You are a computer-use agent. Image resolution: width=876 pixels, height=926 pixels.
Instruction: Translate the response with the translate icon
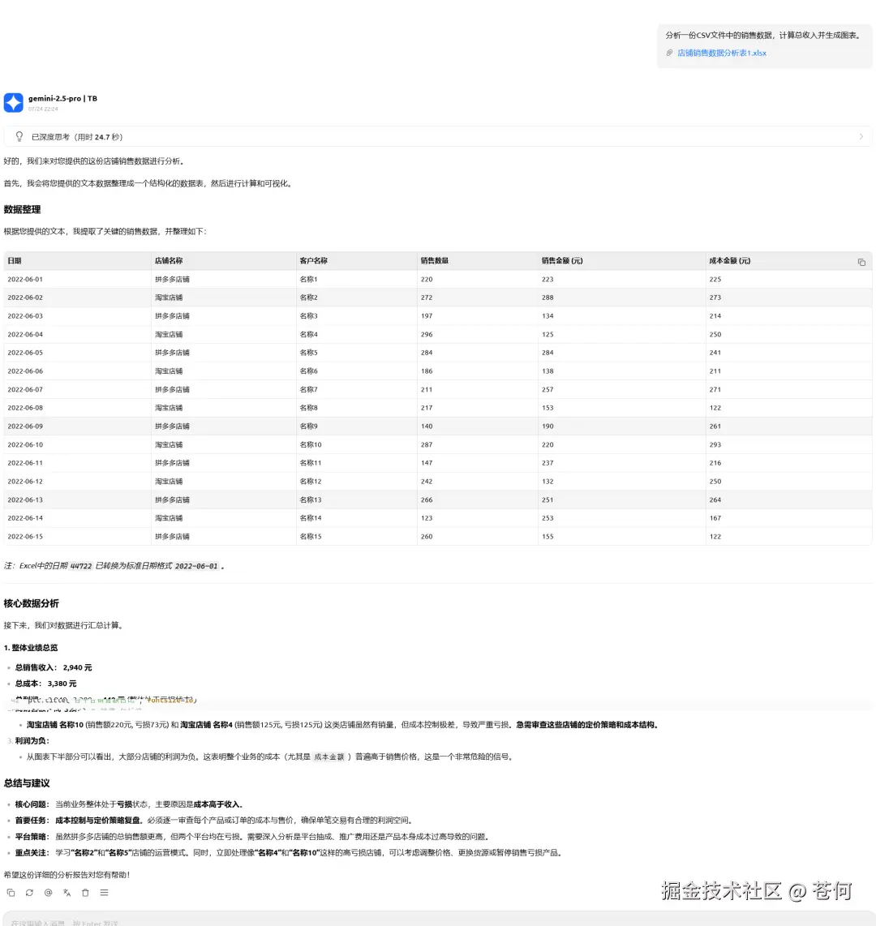coord(67,892)
